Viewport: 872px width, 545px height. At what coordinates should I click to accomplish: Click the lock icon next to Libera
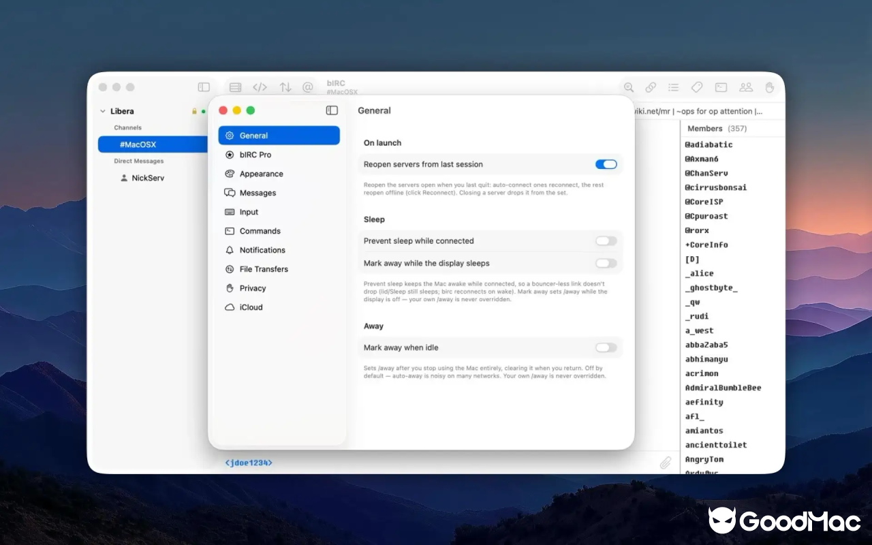point(194,111)
